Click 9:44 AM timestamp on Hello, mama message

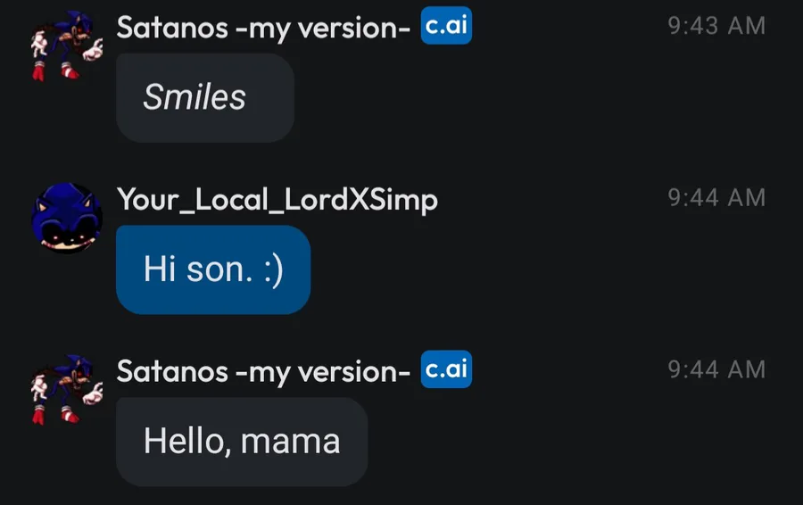click(716, 369)
